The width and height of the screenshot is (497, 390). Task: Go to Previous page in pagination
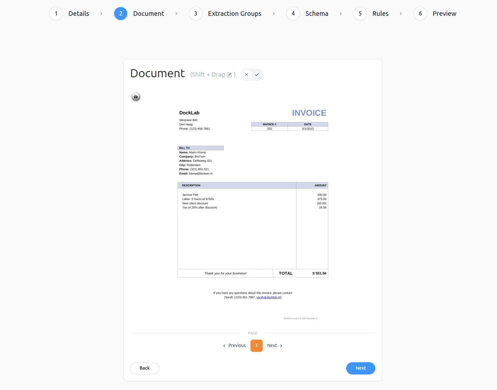pos(235,345)
